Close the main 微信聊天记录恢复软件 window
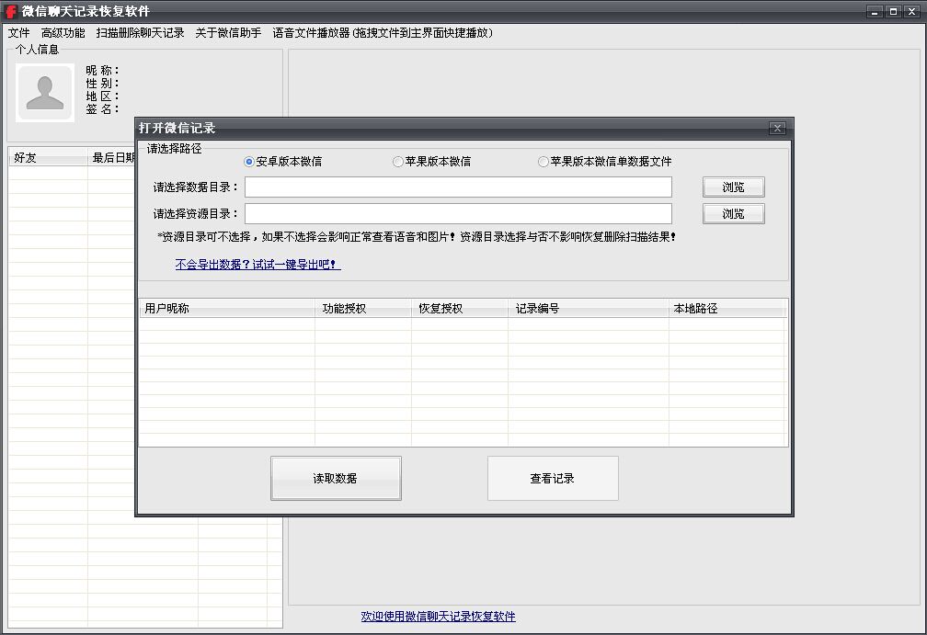 click(x=912, y=11)
